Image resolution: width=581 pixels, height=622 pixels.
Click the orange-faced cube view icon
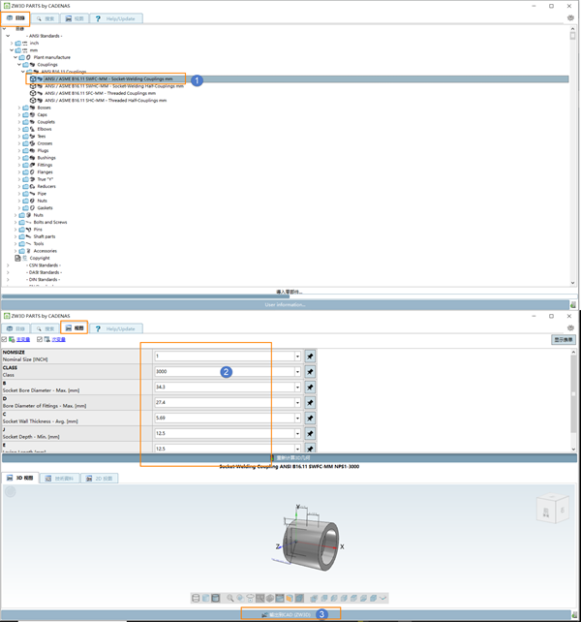point(290,598)
